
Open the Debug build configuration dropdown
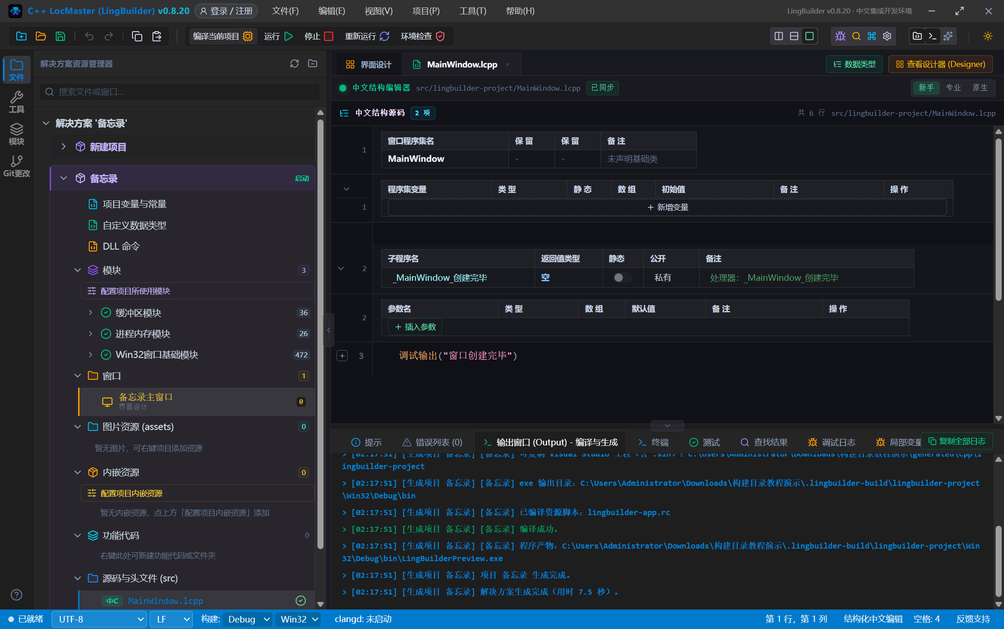click(x=249, y=619)
